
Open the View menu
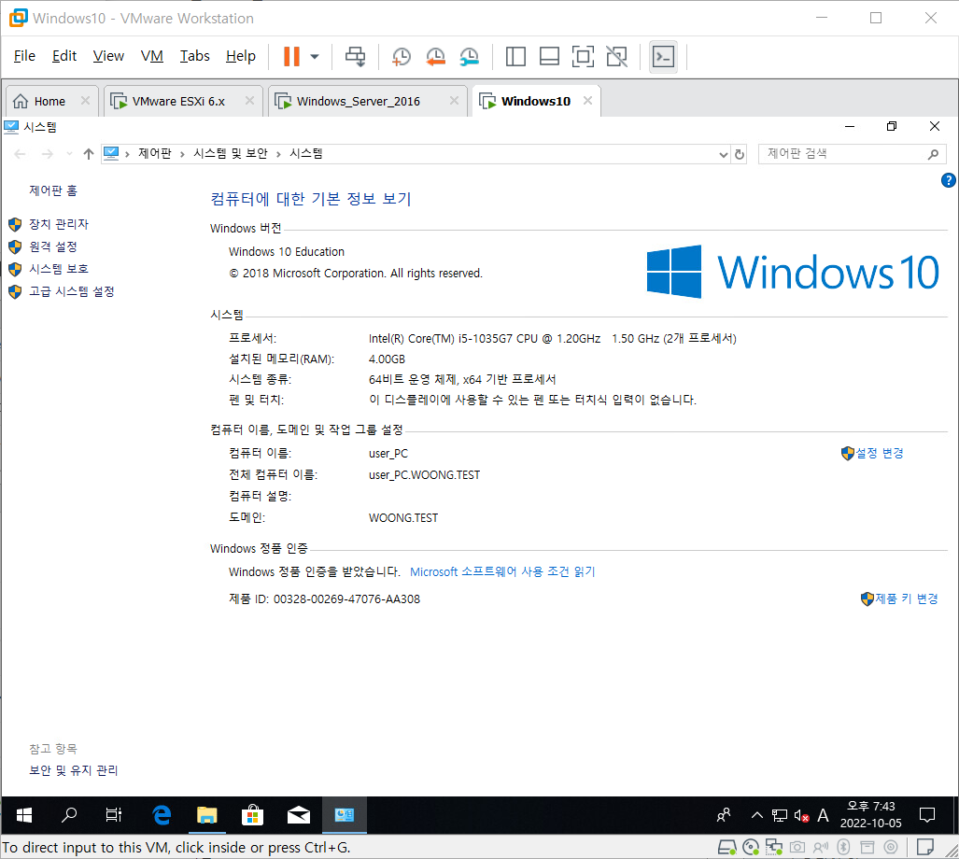tap(108, 56)
